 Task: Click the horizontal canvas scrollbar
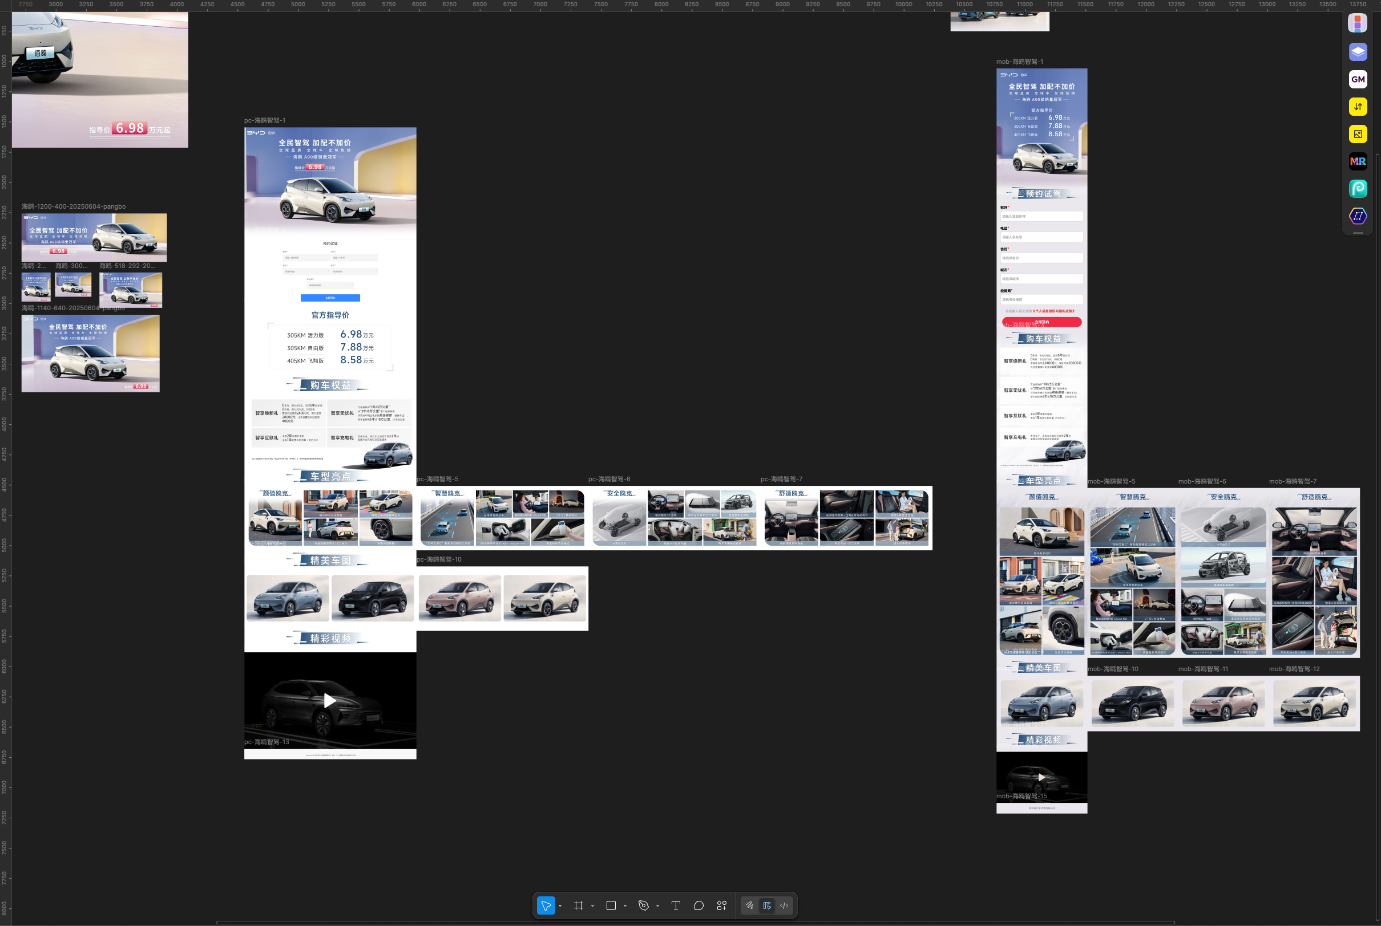pyautogui.click(x=695, y=923)
